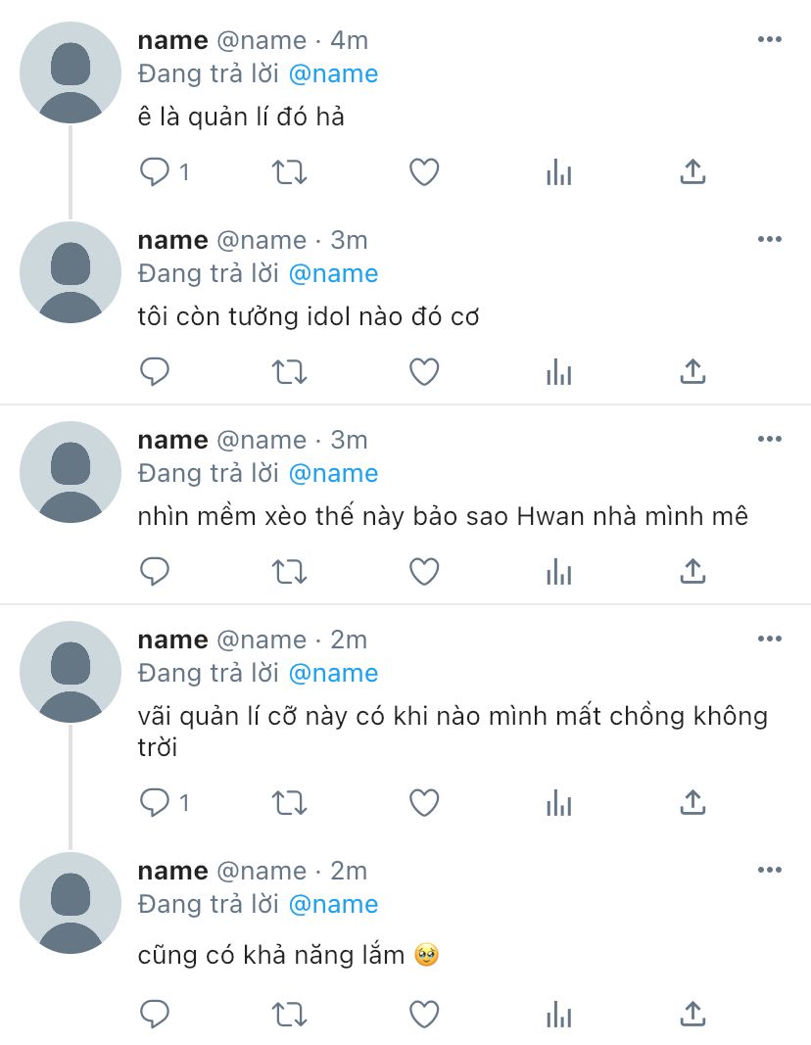Retweet the 'tôi còn tưởng idol nào đó cơ' tweet
The image size is (811, 1045).
[289, 372]
